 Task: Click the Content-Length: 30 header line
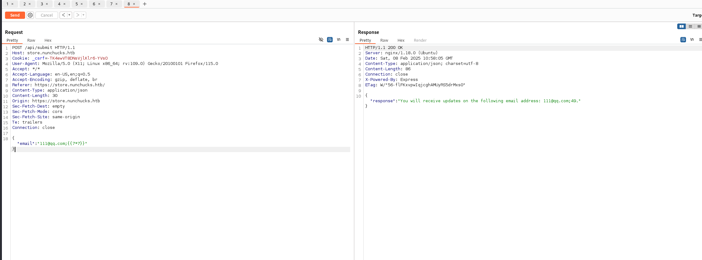35,96
